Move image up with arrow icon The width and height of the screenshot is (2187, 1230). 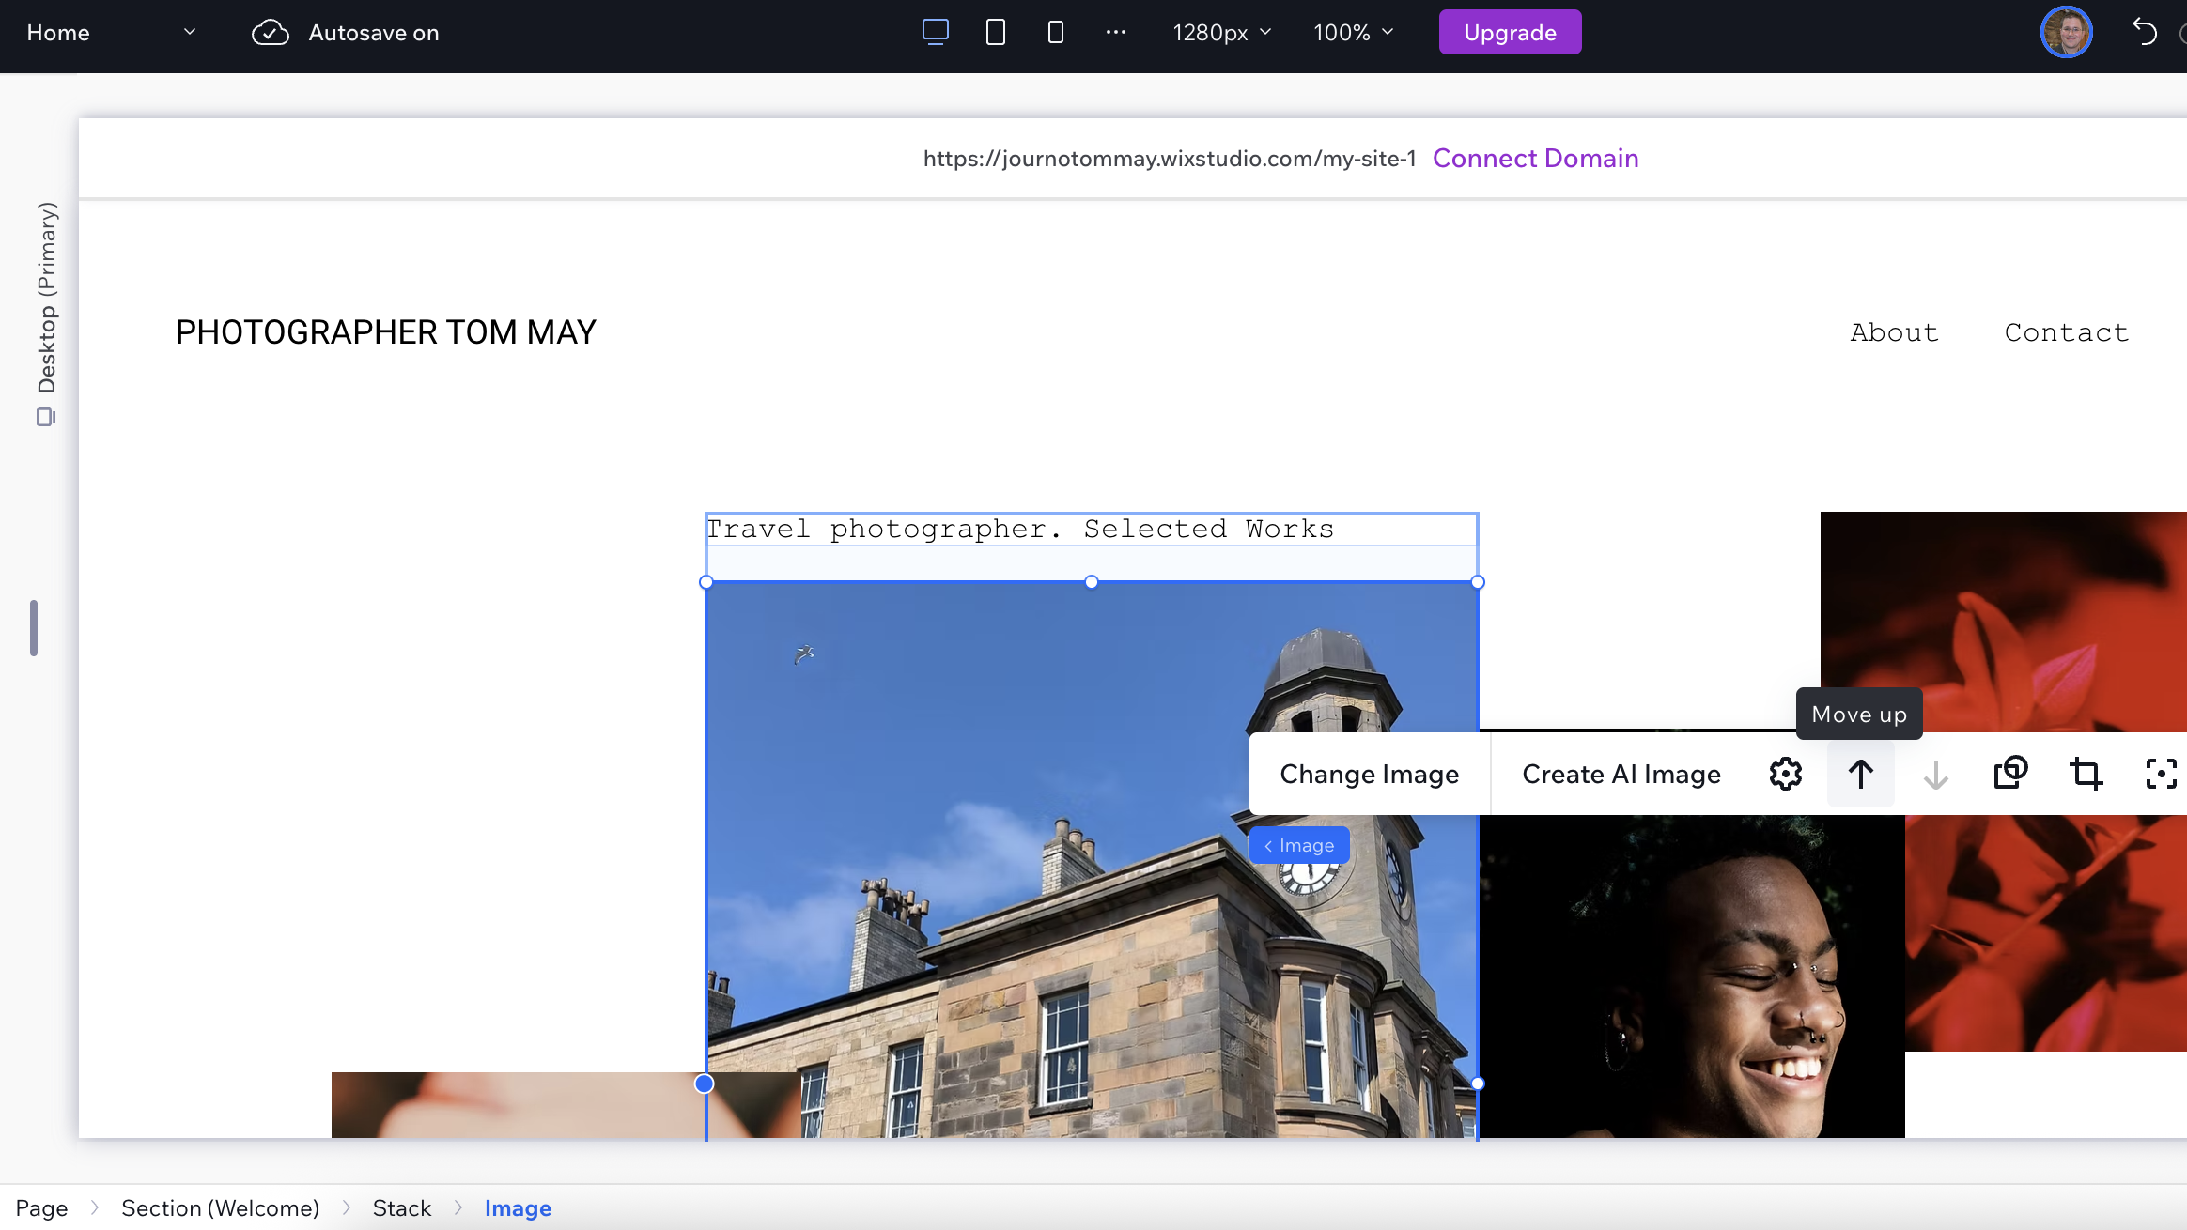tap(1860, 774)
